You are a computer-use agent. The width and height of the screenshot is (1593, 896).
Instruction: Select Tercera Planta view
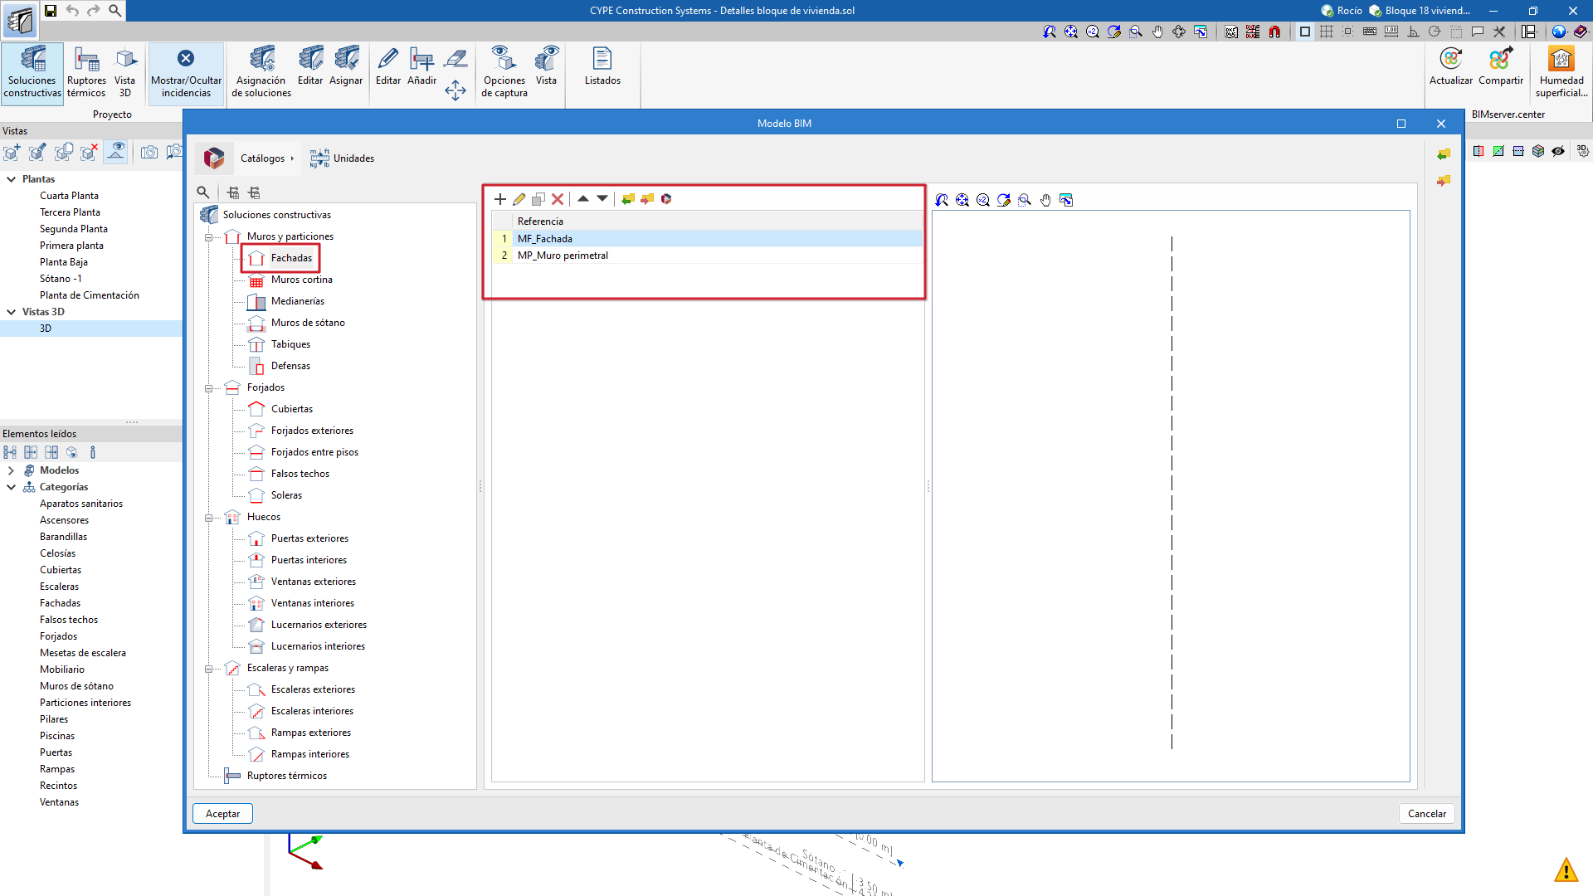[70, 212]
